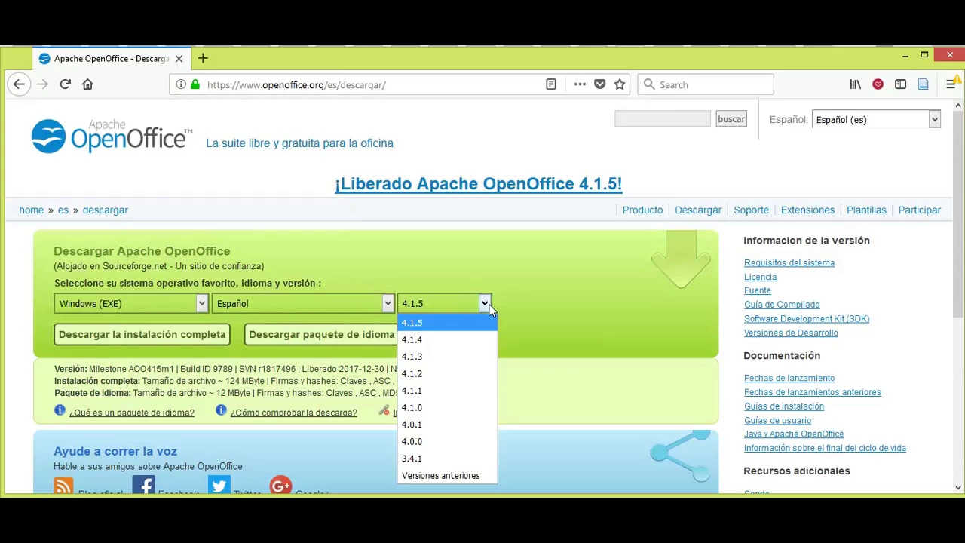The width and height of the screenshot is (965, 543).
Task: Click the browser Back arrow
Action: click(x=19, y=84)
